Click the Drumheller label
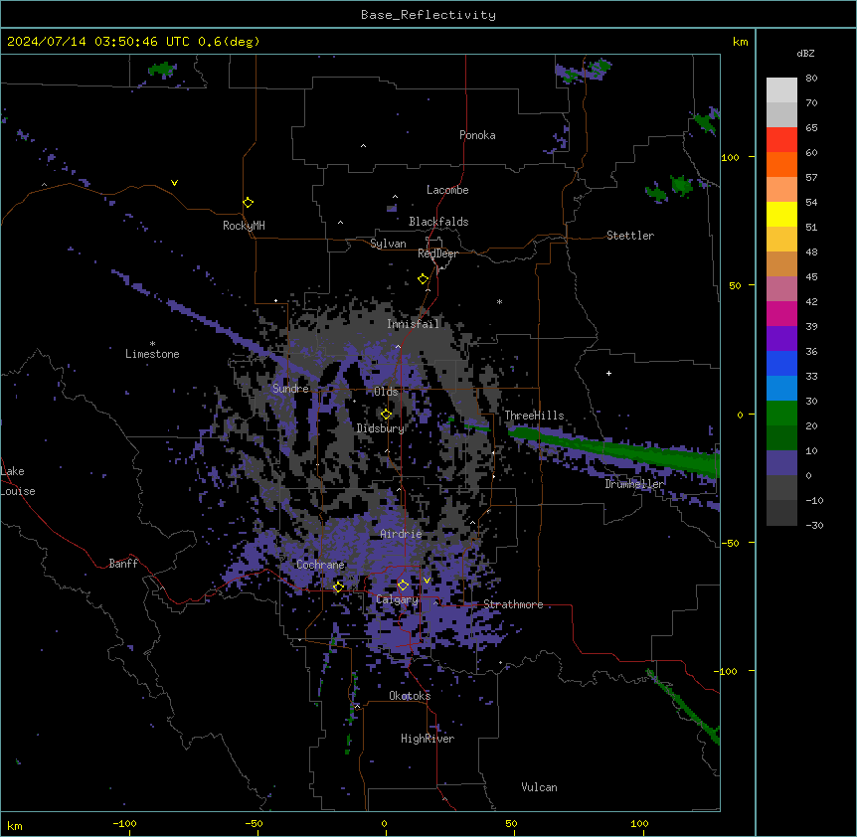The width and height of the screenshot is (857, 837). pos(634,483)
